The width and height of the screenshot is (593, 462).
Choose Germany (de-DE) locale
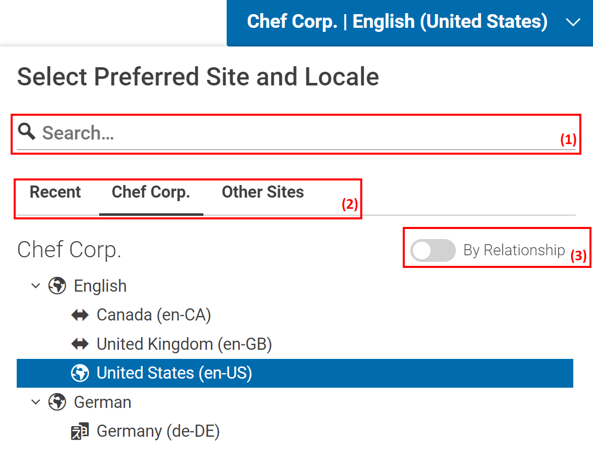(x=158, y=431)
